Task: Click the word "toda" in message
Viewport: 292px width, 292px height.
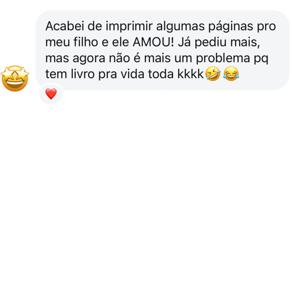Action: tap(161, 74)
